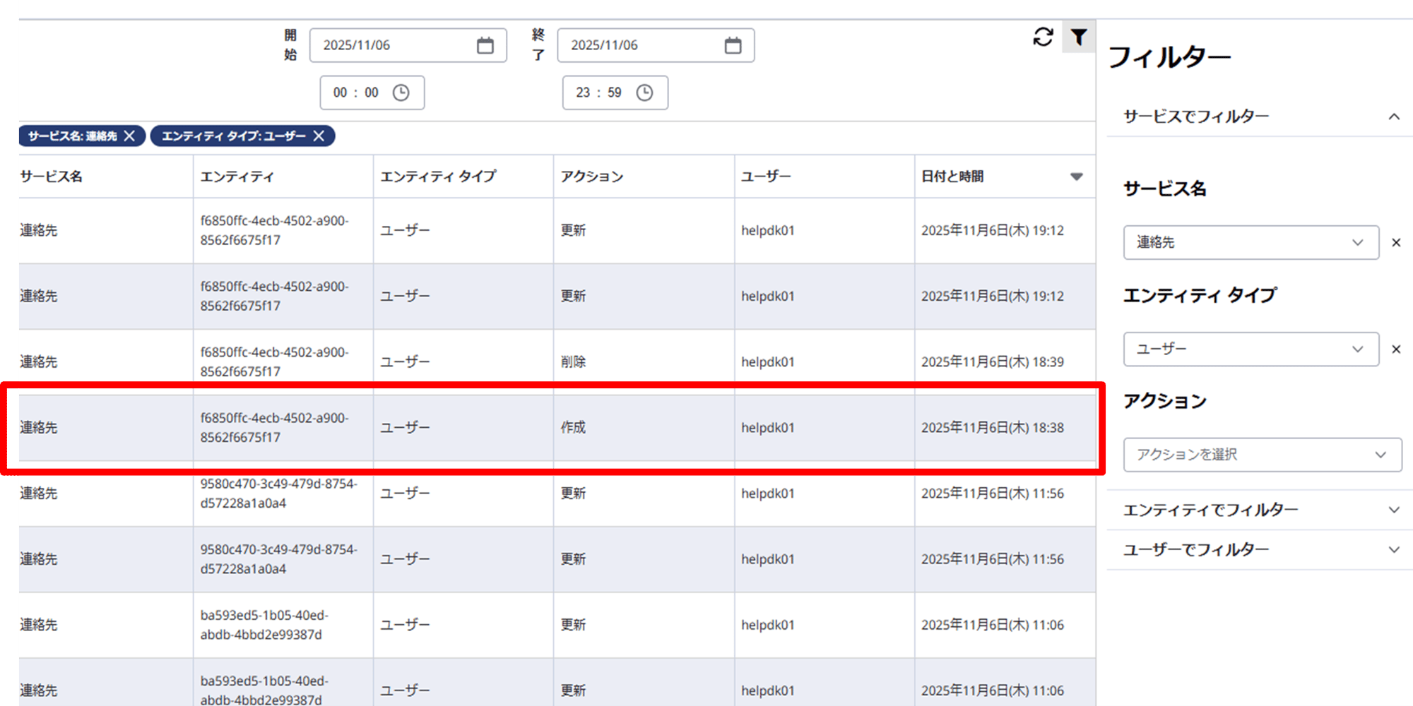Open the start date calendar picker icon

tap(485, 45)
